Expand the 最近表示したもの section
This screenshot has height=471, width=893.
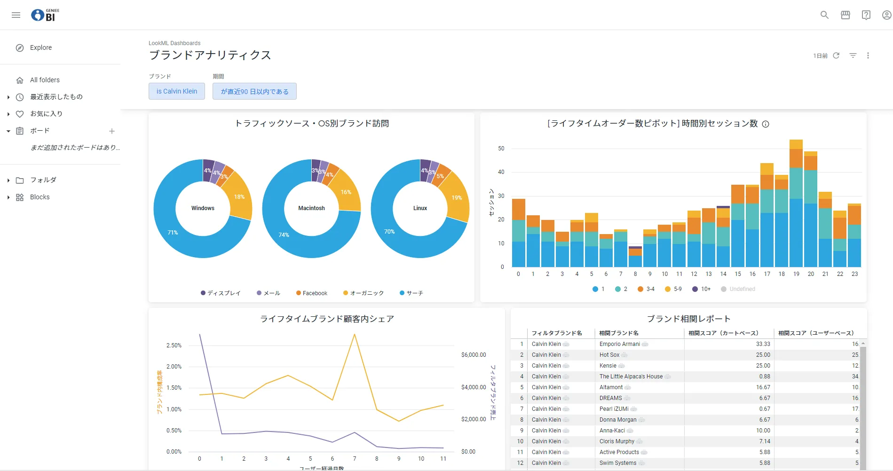pyautogui.click(x=8, y=97)
